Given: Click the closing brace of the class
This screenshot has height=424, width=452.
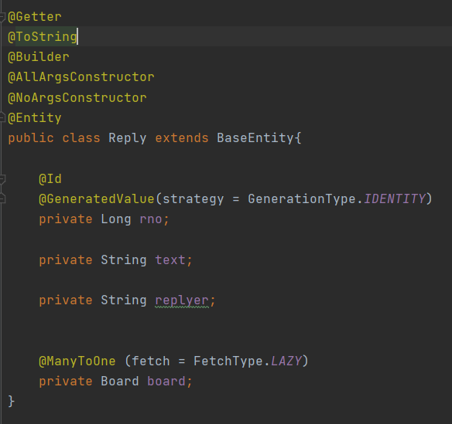Looking at the screenshot, I should [x=11, y=402].
